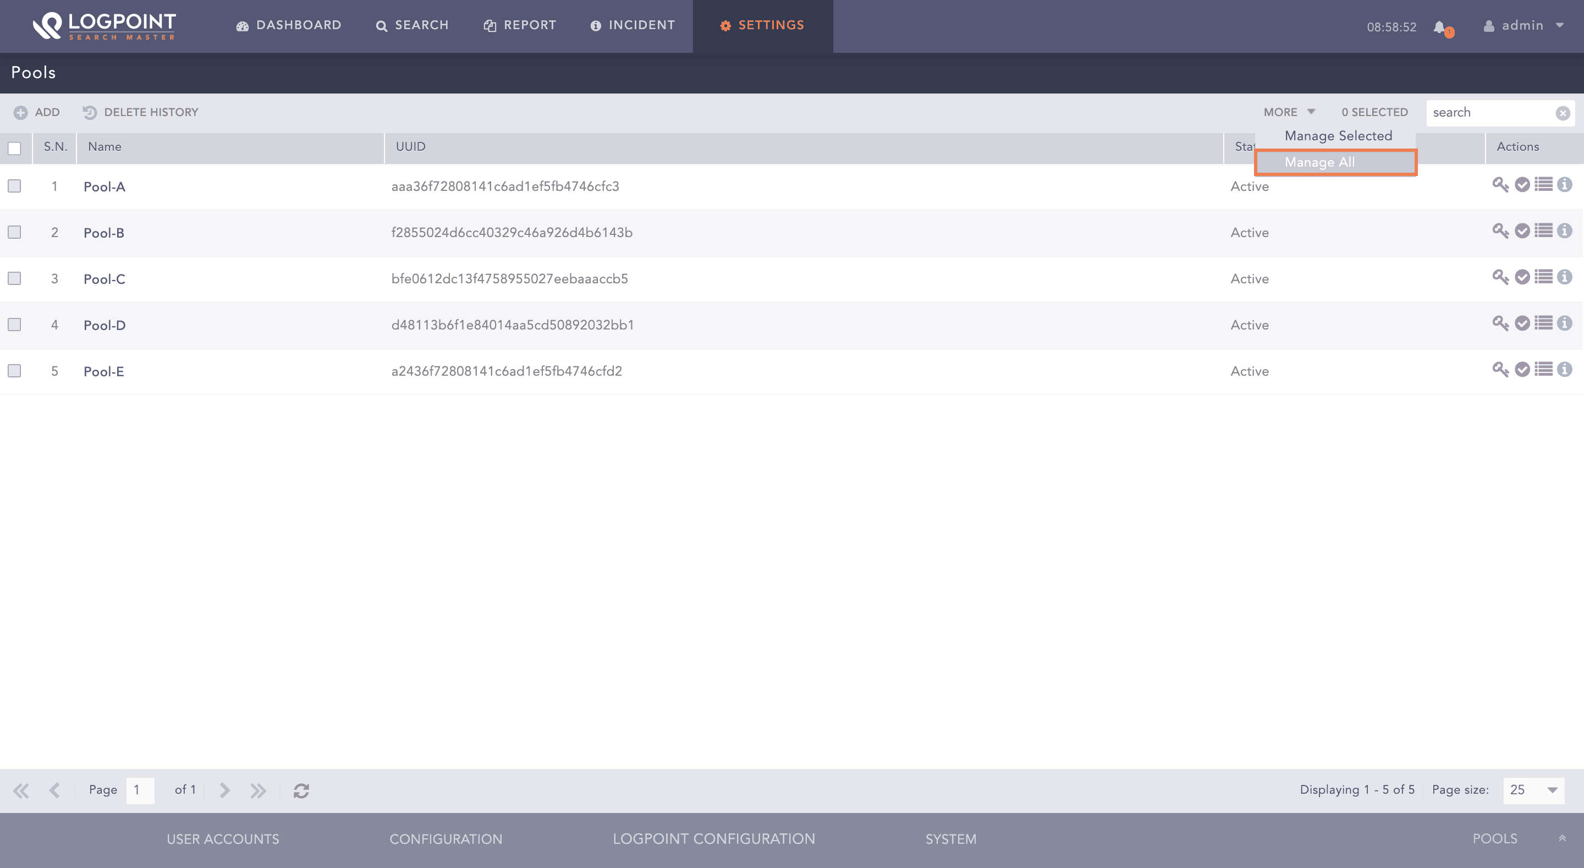The image size is (1584, 868).
Task: Clear the search field with X icon
Action: click(1563, 113)
